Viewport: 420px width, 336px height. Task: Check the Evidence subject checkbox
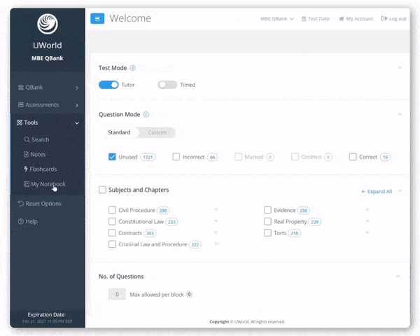tap(267, 210)
